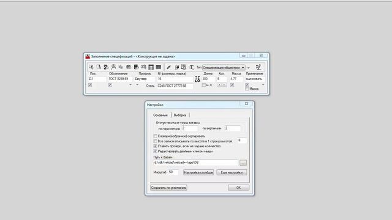The height and width of the screenshot is (220, 392).
Task: Open the Тип specification combo box
Action: click(224, 68)
